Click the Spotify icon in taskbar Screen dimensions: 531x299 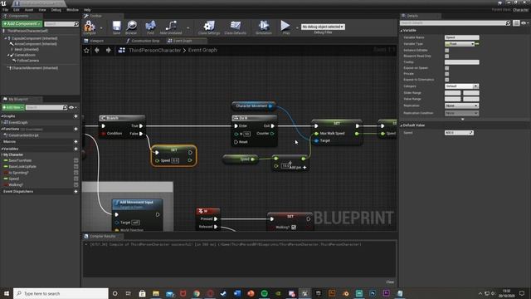click(x=264, y=293)
